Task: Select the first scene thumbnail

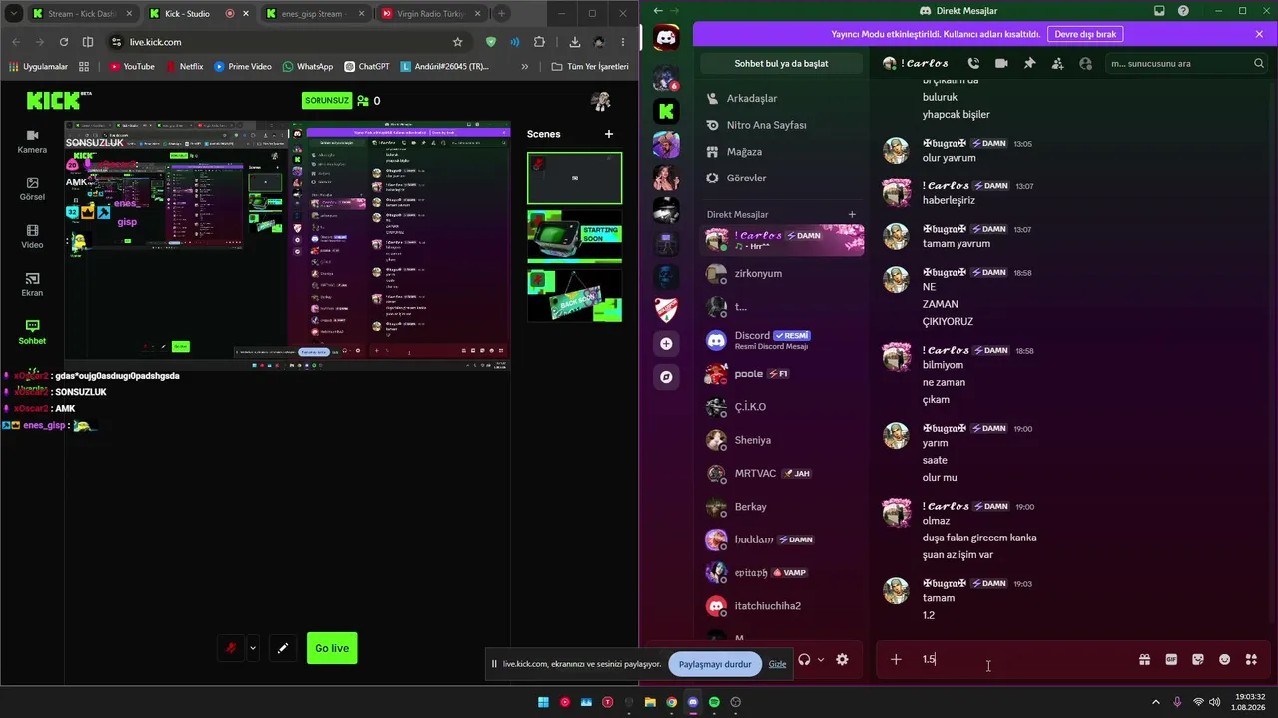Action: (x=574, y=178)
